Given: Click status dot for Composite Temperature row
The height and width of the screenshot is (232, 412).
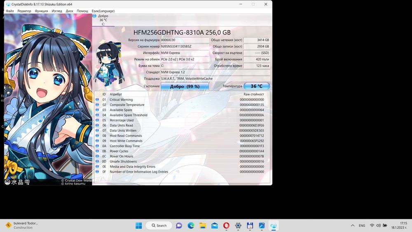Looking at the screenshot, I should pyautogui.click(x=97, y=105).
